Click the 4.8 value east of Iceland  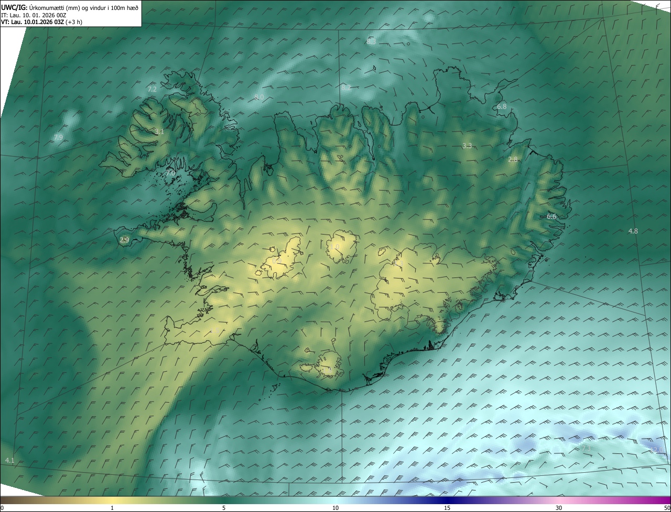(x=633, y=231)
